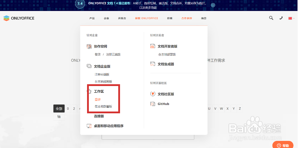Click the 桌面和移动应用程序 link
Viewport: 298px width, 148px height.
[x=109, y=126]
